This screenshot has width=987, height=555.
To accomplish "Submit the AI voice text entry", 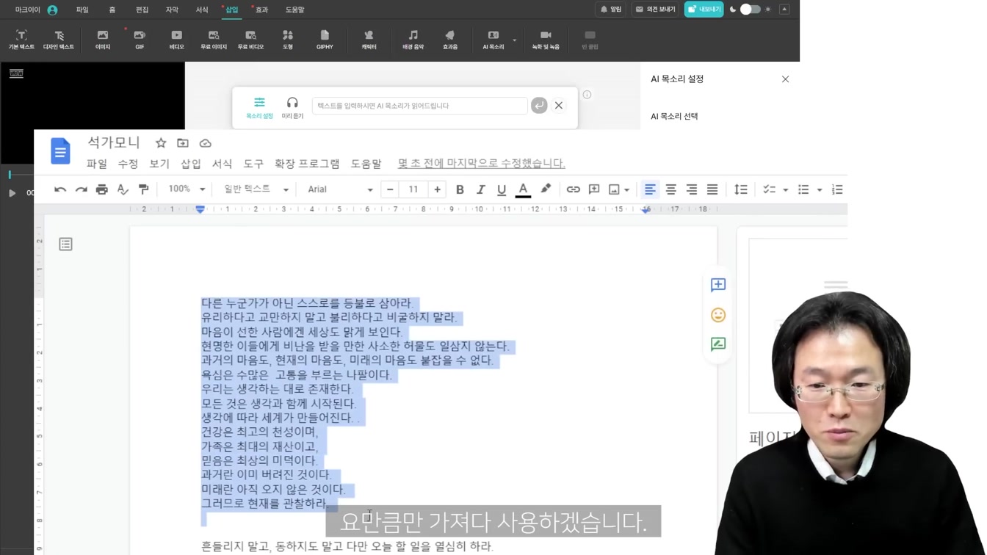I will (x=539, y=106).
